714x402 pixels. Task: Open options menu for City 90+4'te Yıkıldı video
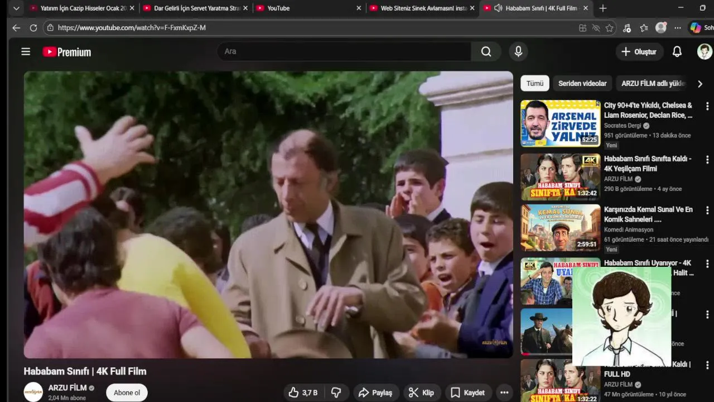pyautogui.click(x=707, y=106)
